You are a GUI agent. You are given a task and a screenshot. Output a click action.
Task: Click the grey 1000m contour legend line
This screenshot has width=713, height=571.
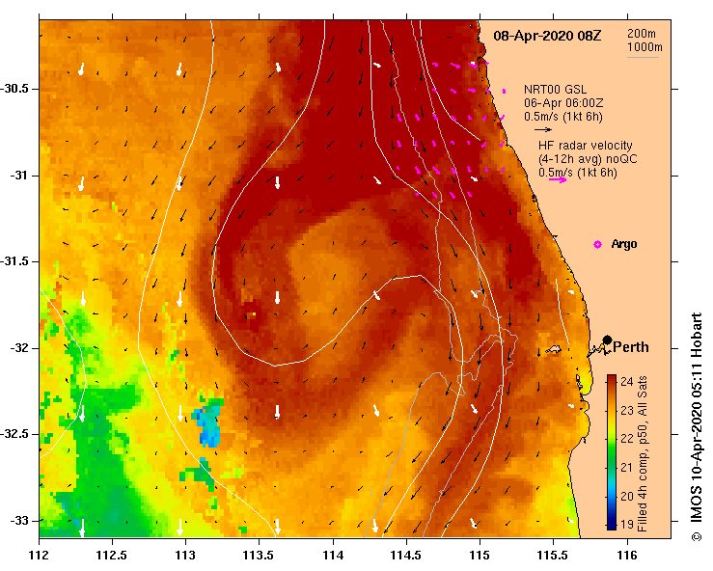point(643,57)
